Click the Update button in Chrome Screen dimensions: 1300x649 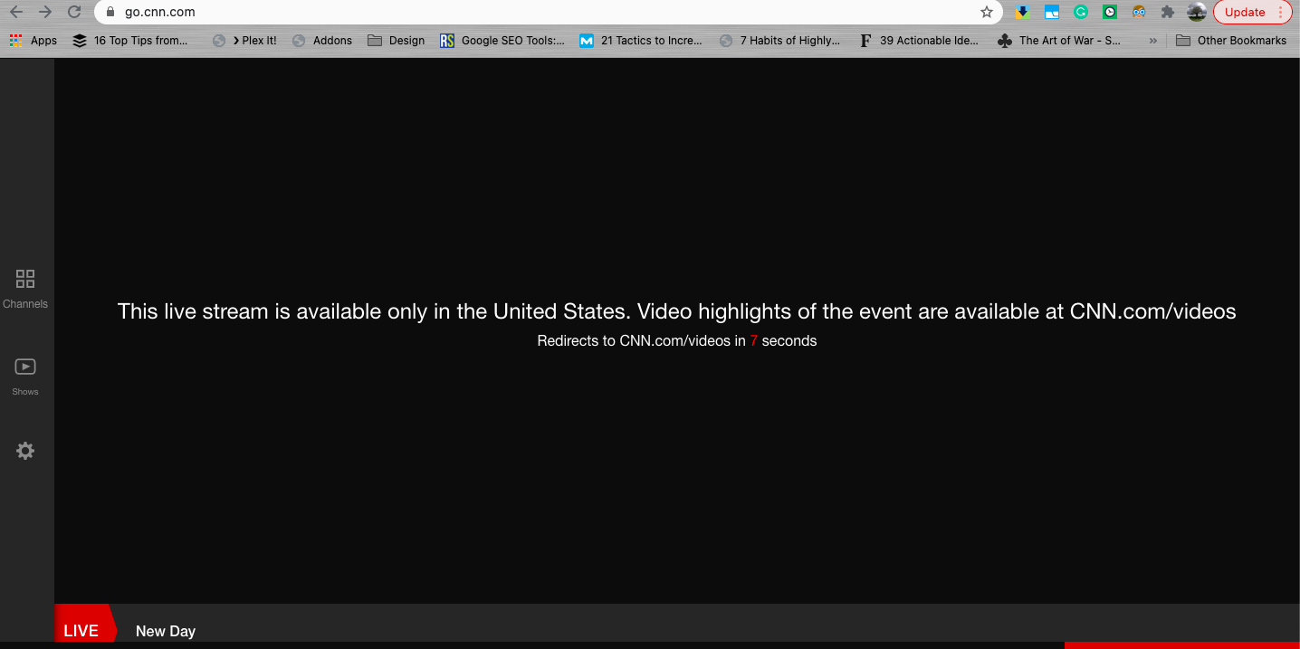(1252, 12)
